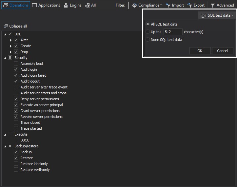237x187 pixels.
Task: Click the Logins user icon
Action: click(x=66, y=5)
